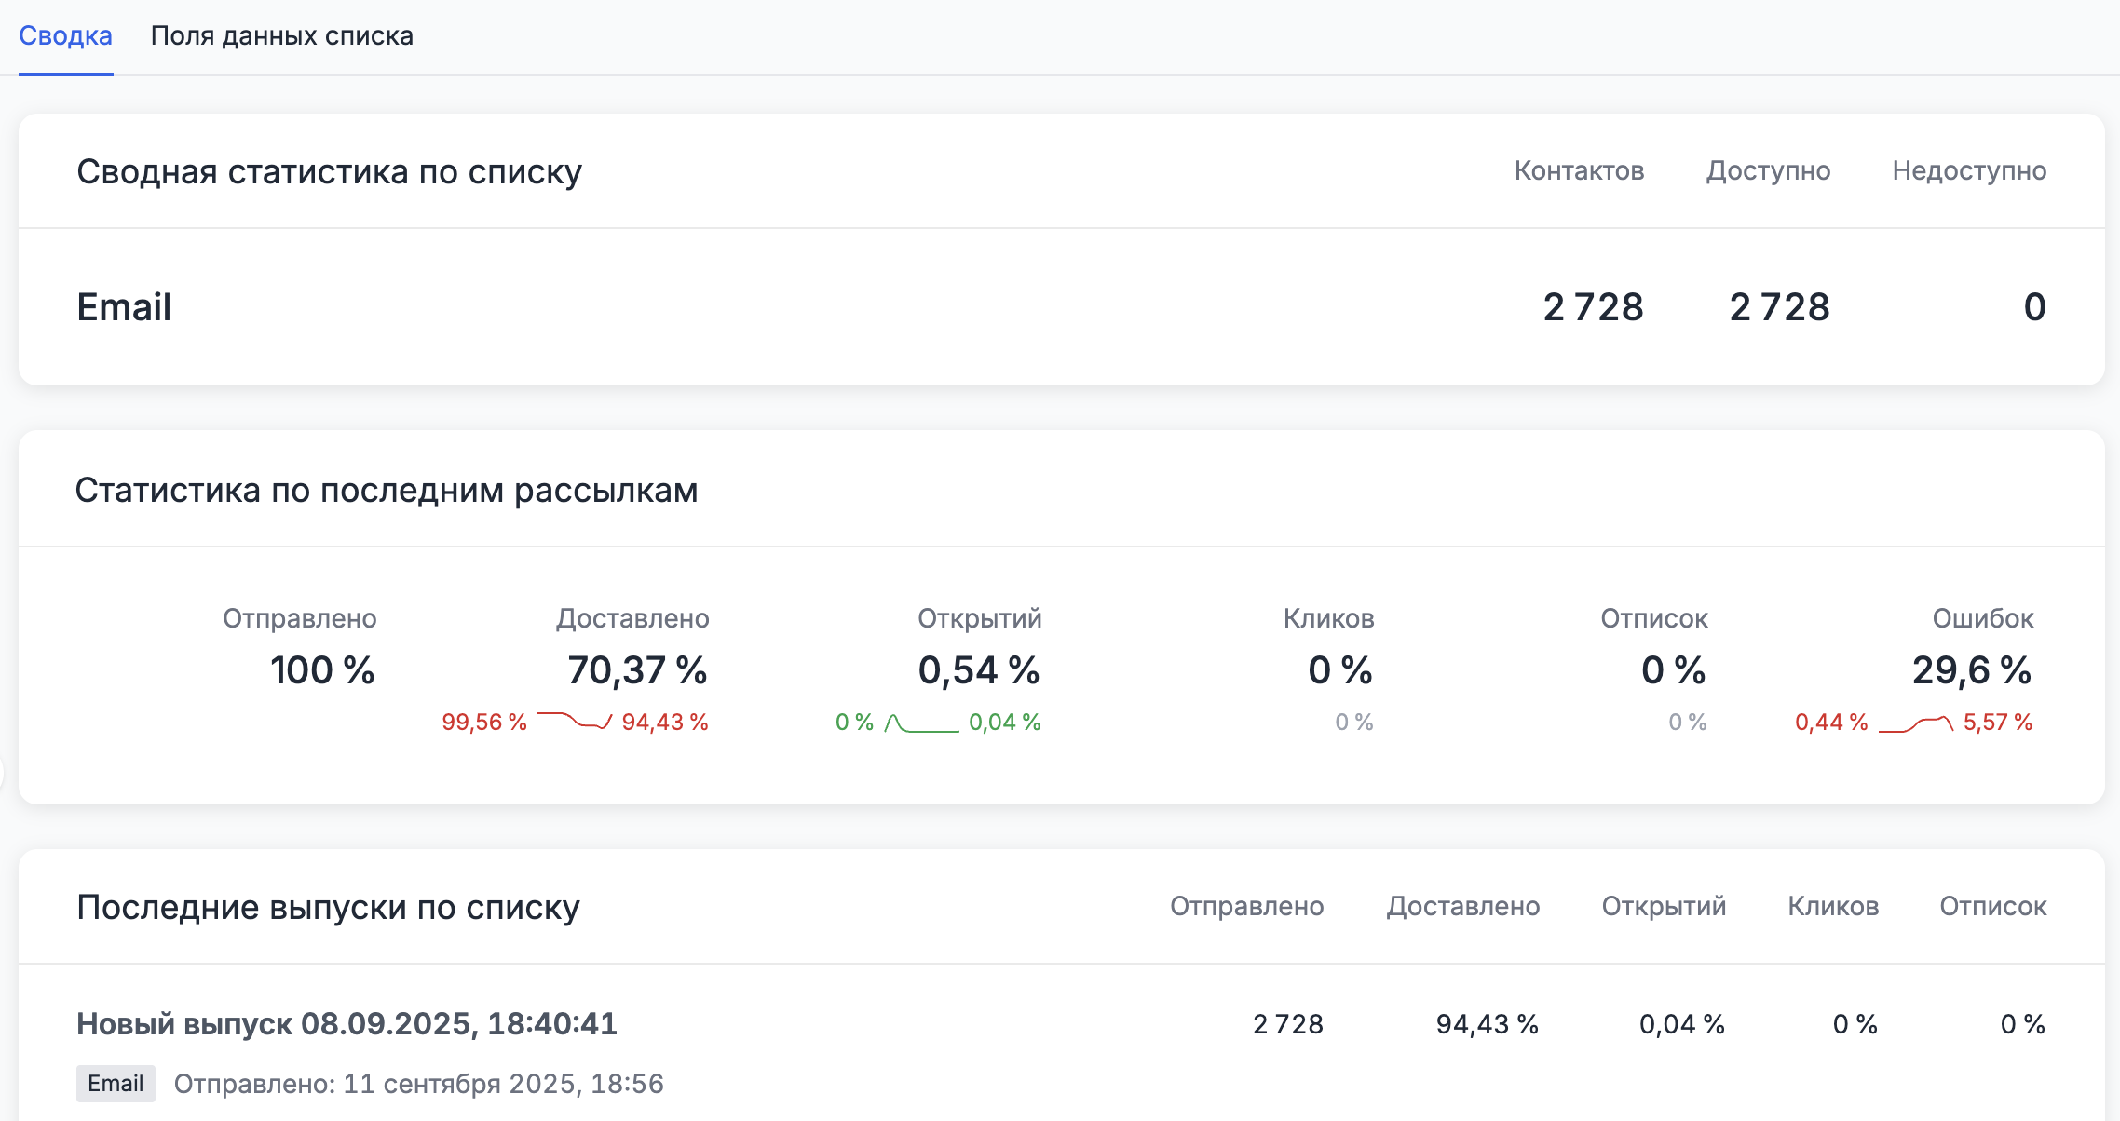Click the 100 % sent value
Image resolution: width=2120 pixels, height=1121 pixels.
[322, 670]
